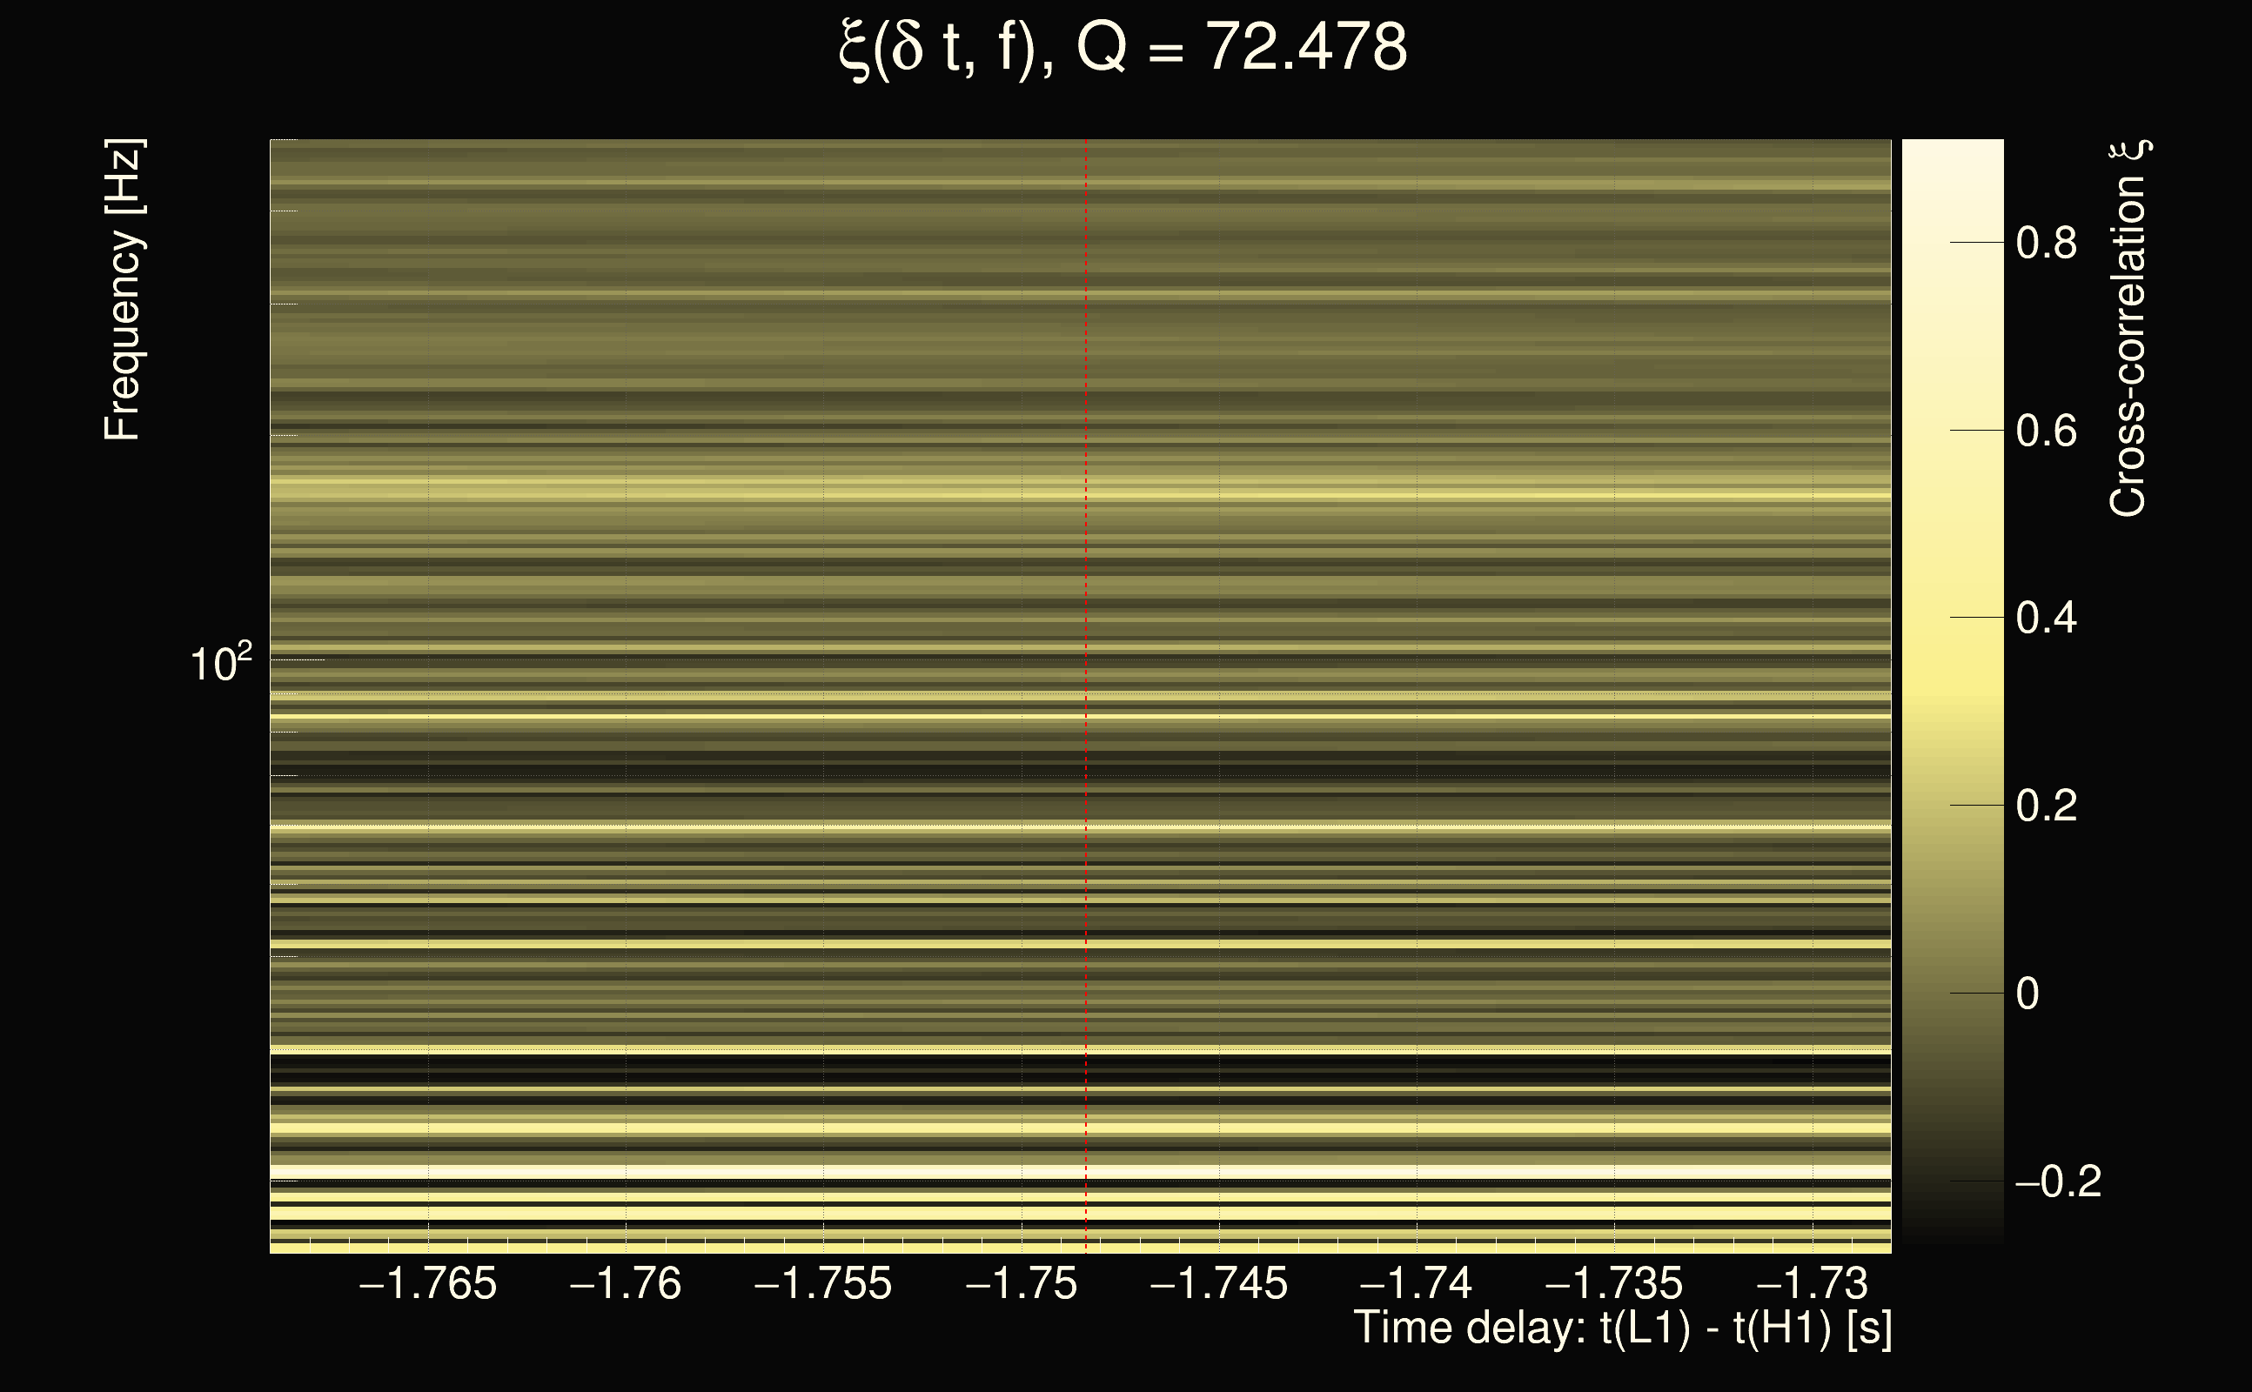Click the 0 tick on the colorbar
Image resolution: width=2252 pixels, height=1392 pixels.
pos(2027,994)
